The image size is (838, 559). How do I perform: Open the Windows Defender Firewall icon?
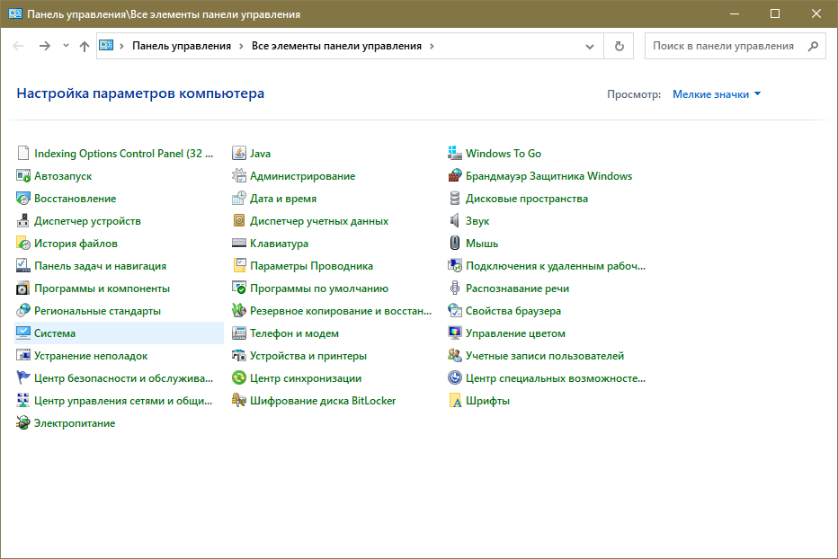pyautogui.click(x=455, y=176)
